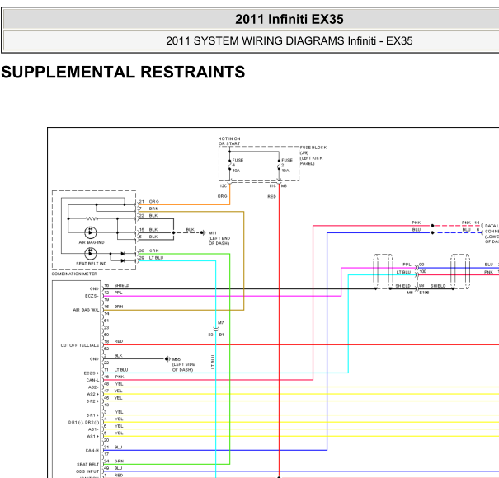This screenshot has height=478, width=499.
Task: Click the resistor symbol in combination meter
Action: pyautogui.click(x=92, y=218)
